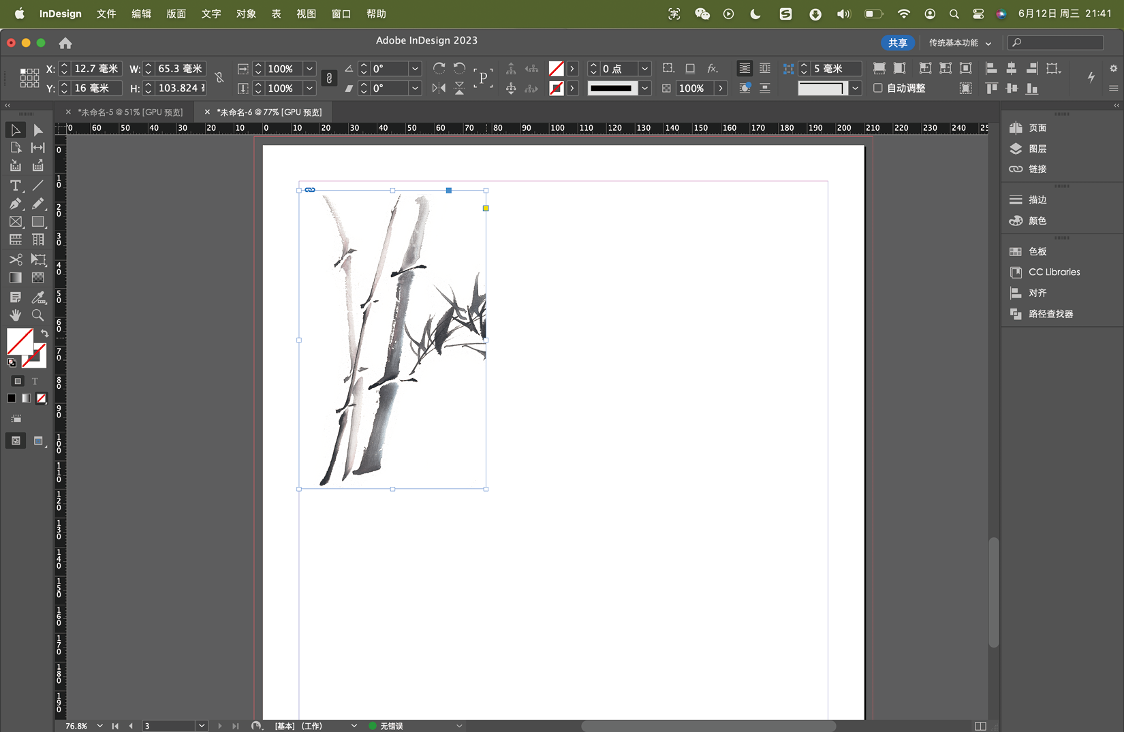The width and height of the screenshot is (1124, 732).
Task: Select the Pen tool
Action: [x=15, y=204]
